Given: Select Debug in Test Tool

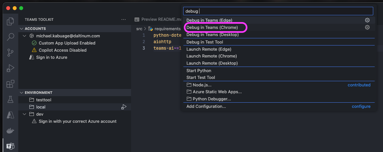Looking at the screenshot, I should (279, 42).
